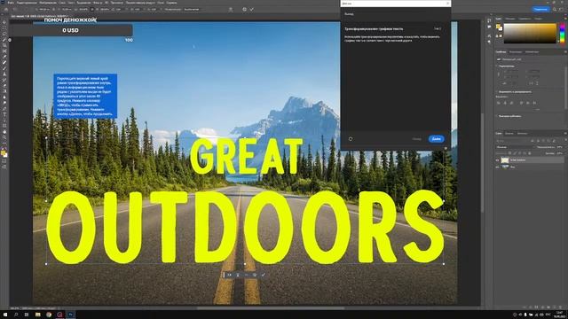The width and height of the screenshot is (568, 319).
Task: Click checkmark in contextual task bar
Action: point(264,275)
